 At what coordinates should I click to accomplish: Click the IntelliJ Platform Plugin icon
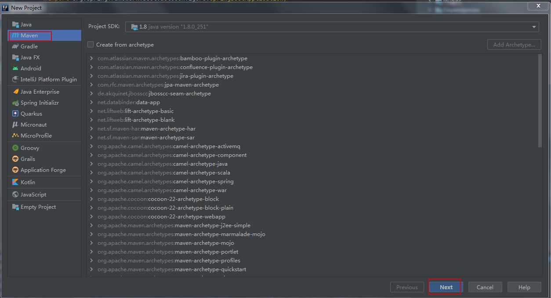[15, 80]
